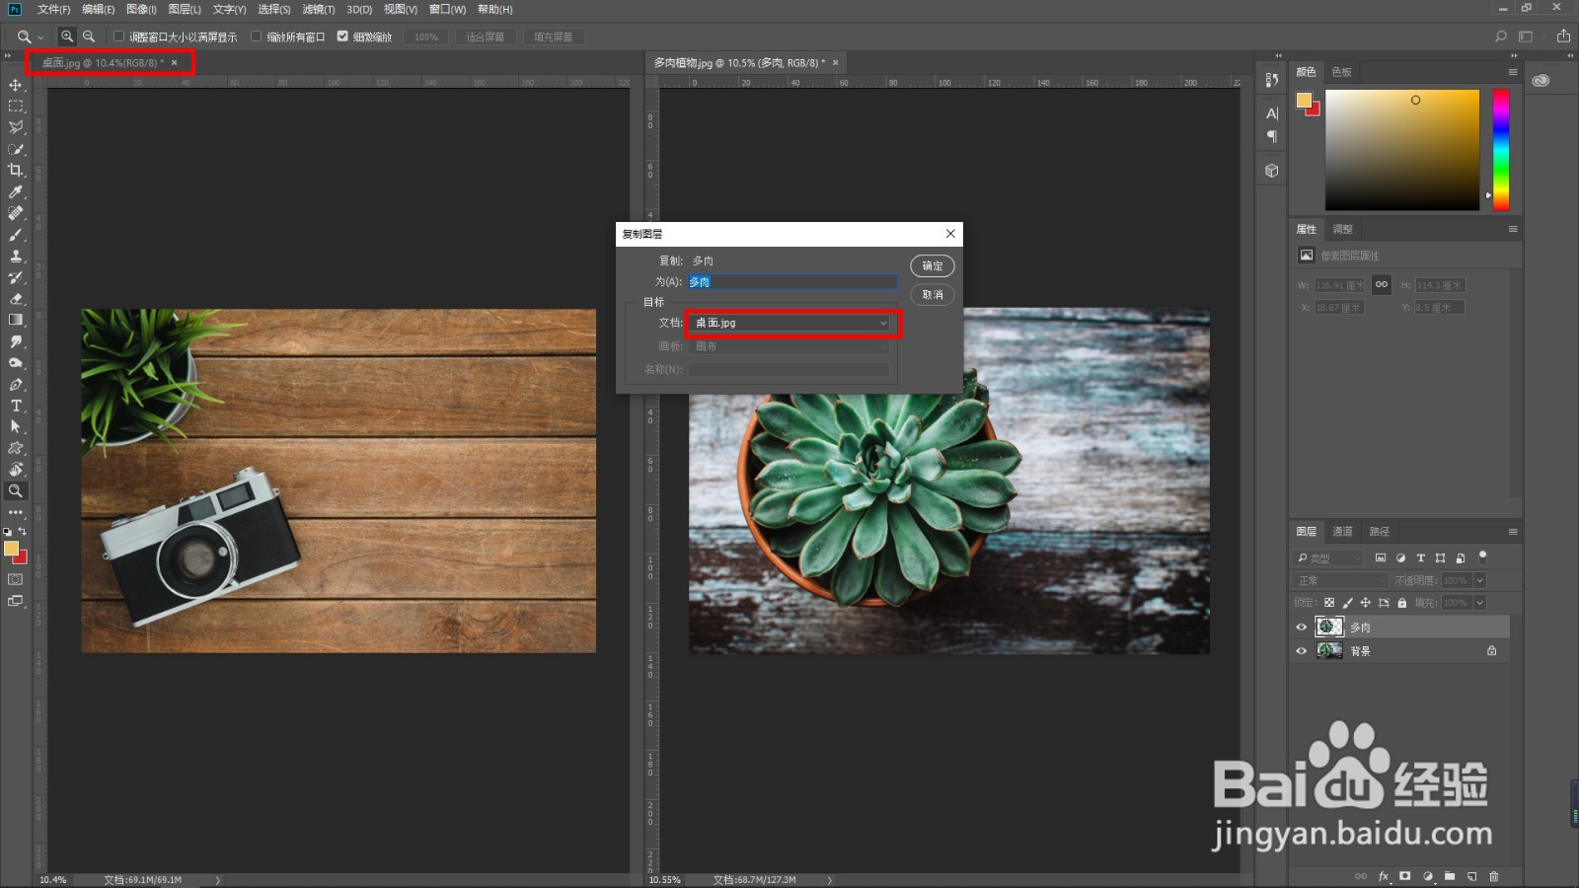Open the Properties panel options menu

click(x=1512, y=229)
